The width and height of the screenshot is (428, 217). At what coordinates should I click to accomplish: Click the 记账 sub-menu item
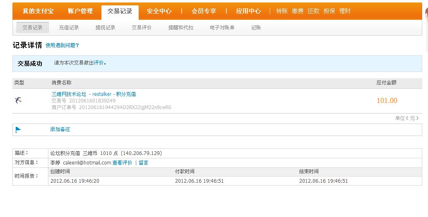[256, 28]
